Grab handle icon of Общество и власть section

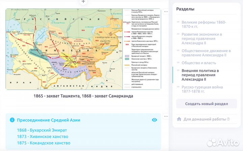178,63
